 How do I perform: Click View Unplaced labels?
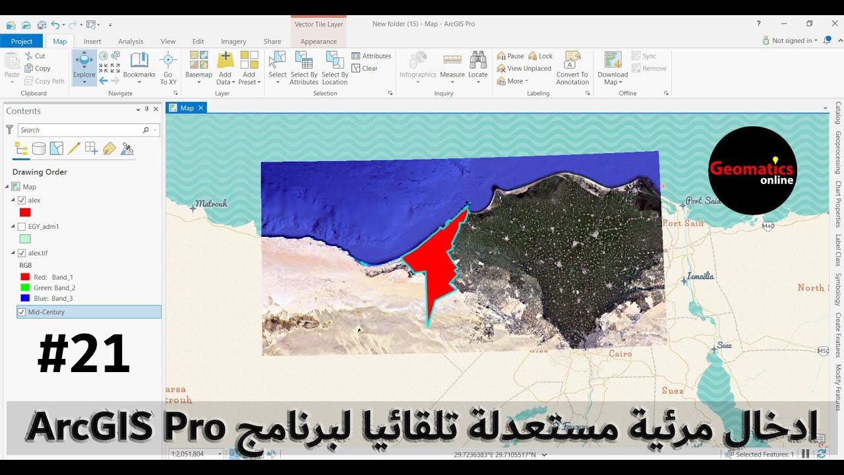[524, 69]
